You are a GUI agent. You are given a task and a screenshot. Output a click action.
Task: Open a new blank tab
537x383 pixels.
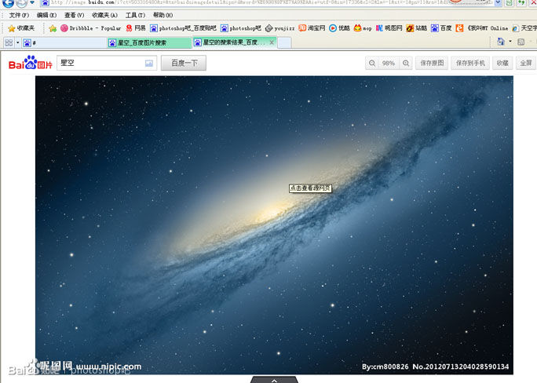(x=284, y=43)
